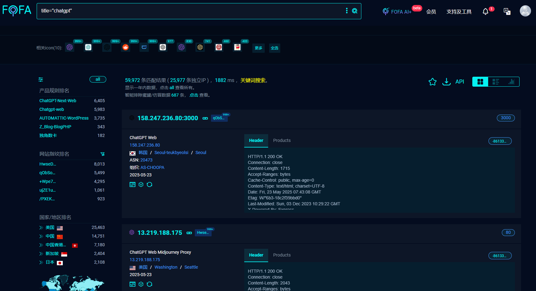The height and width of the screenshot is (291, 536).
Task: Open host 13.219.188.175 title link
Action: pyautogui.click(x=160, y=232)
